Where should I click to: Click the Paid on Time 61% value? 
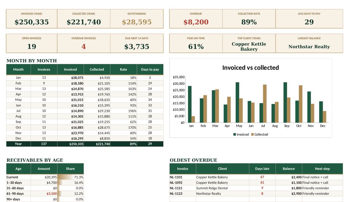tap(196, 47)
